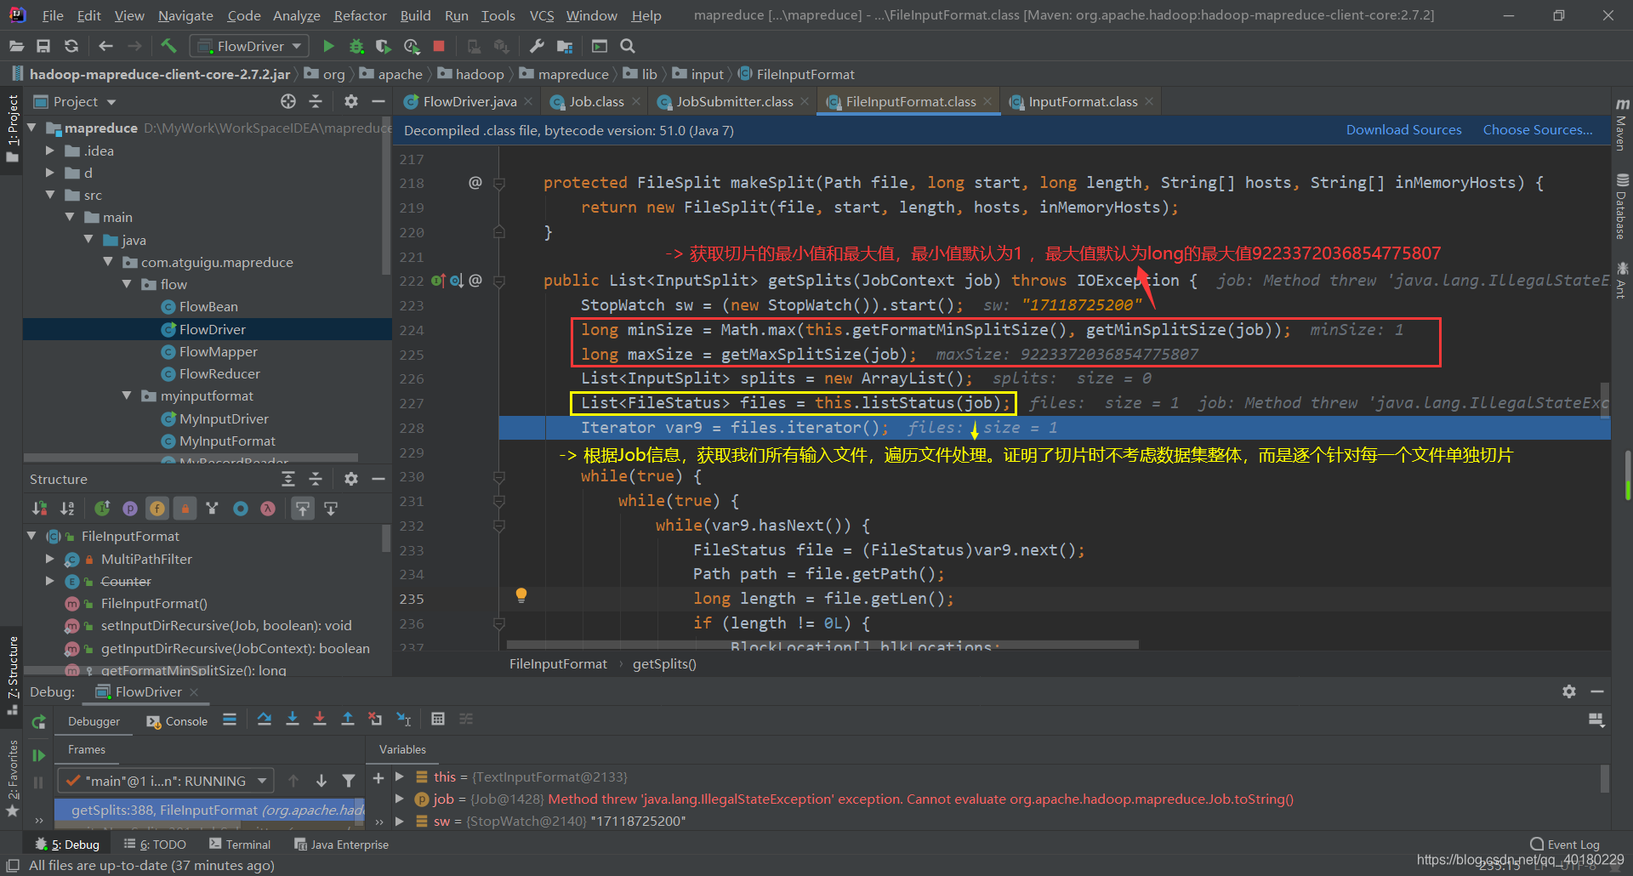Open Evaluate Expression calculator icon
The width and height of the screenshot is (1633, 876).
point(438,719)
